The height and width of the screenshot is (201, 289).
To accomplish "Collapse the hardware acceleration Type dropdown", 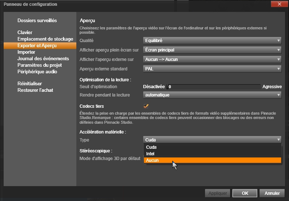I will [212, 140].
